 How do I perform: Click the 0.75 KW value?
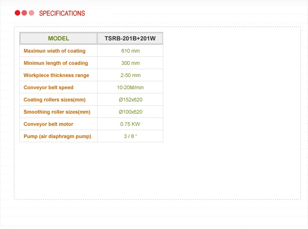click(130, 124)
